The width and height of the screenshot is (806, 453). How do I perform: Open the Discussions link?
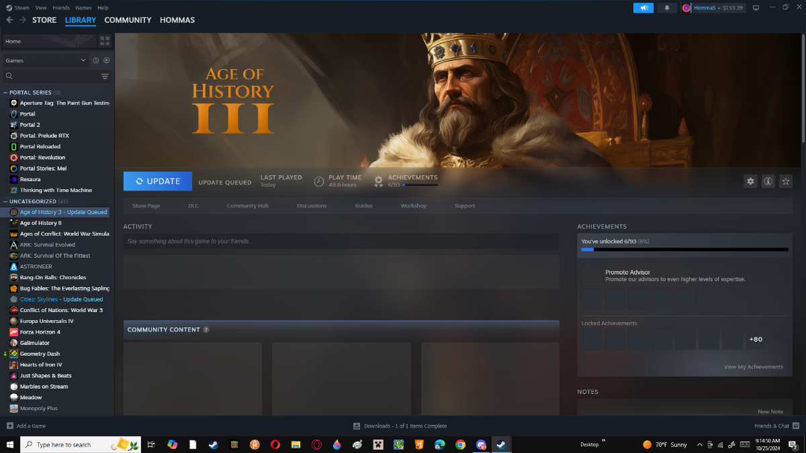click(312, 206)
